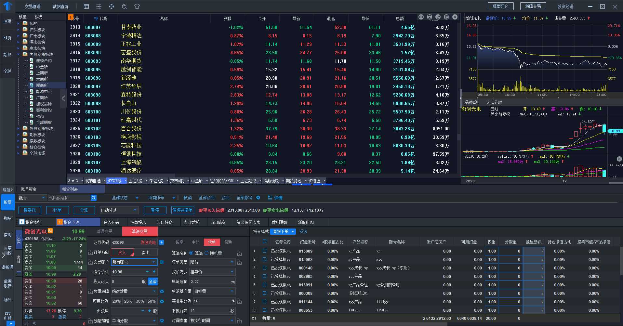Close the quote panel with the round X icon

pos(455,17)
